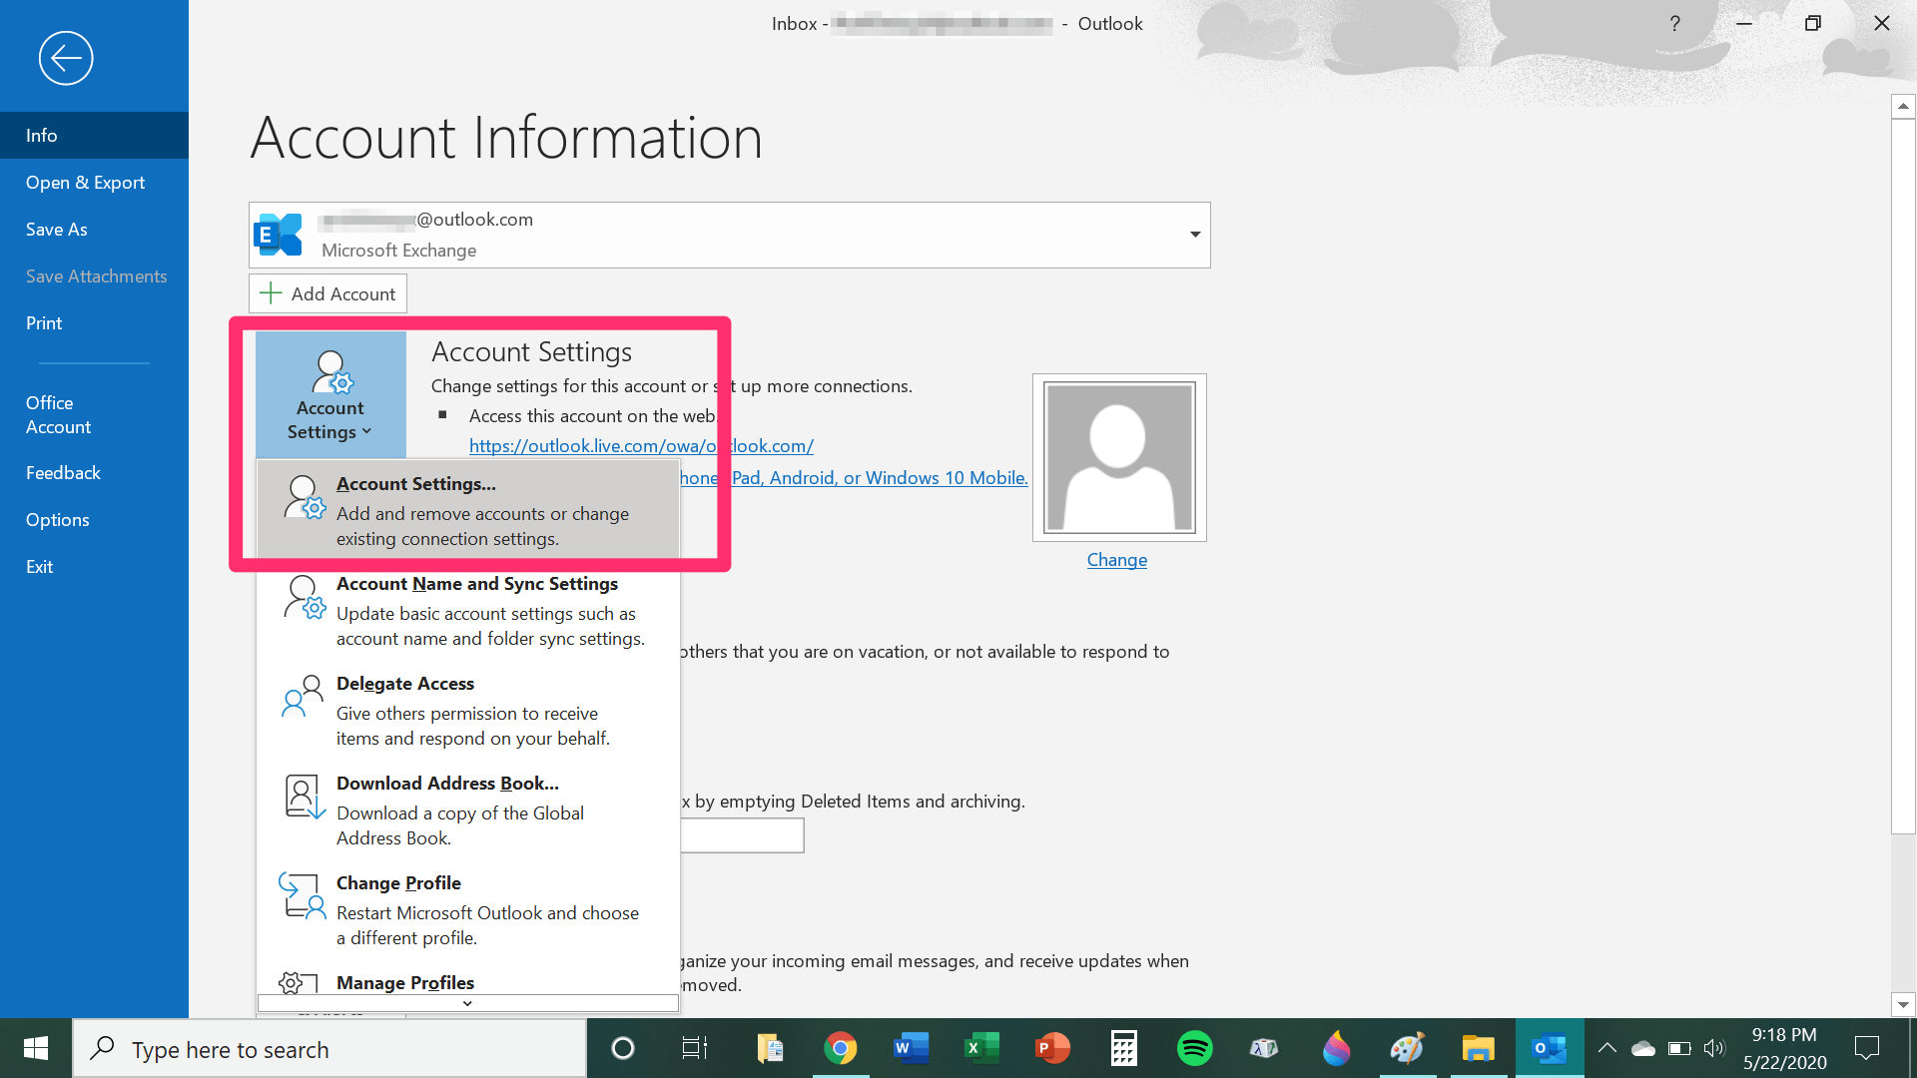This screenshot has height=1078, width=1917.
Task: Click the Change Profile icon
Action: [303, 895]
